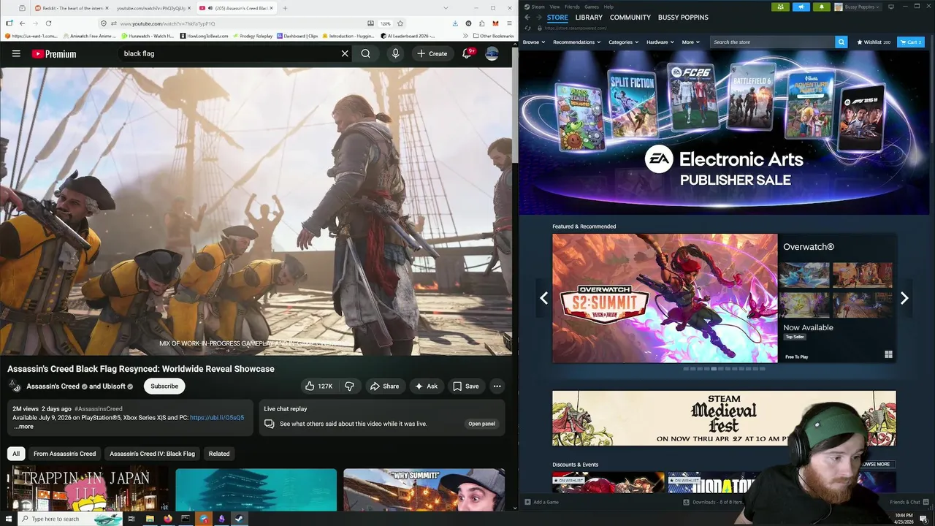Screen dimensions: 935x526
Task: Share the video
Action: click(384, 386)
